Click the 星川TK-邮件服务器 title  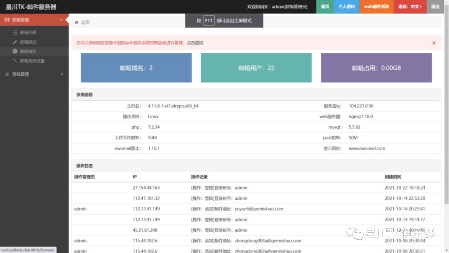[x=31, y=7]
